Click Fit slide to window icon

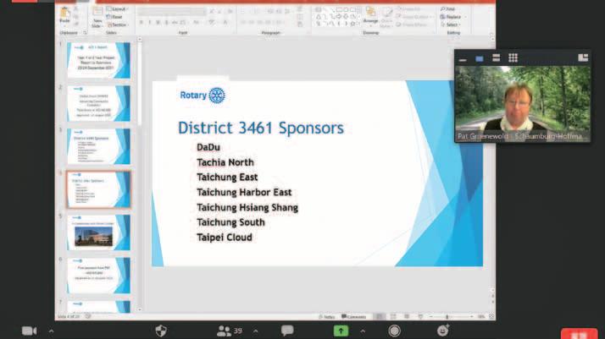[491, 316]
